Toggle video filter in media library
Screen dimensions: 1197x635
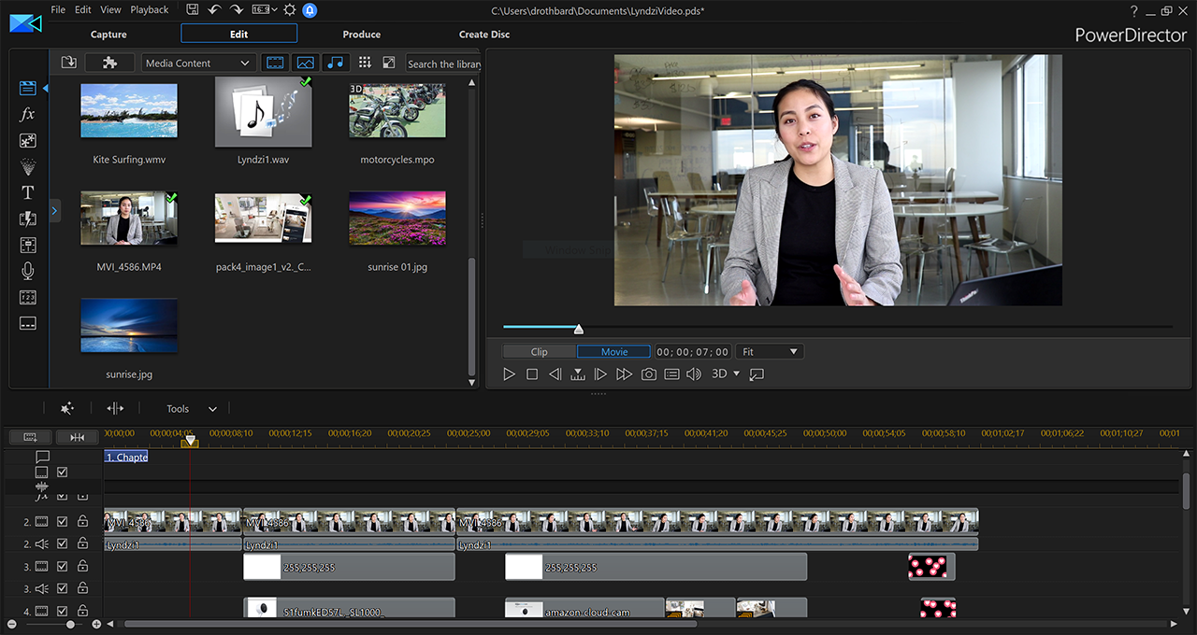[x=275, y=63]
